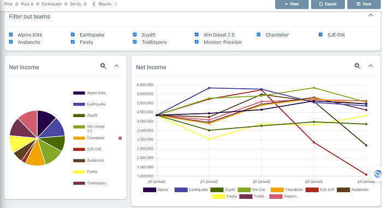The width and height of the screenshot is (382, 208).
Task: Collapse the Net Income pie chart panel
Action: (116, 66)
